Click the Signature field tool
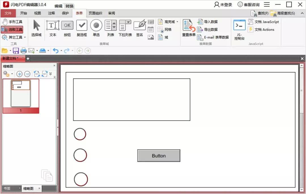 click(139, 28)
